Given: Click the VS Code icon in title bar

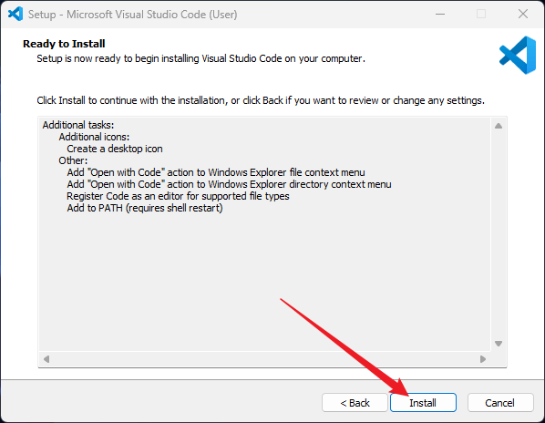Looking at the screenshot, I should 15,14.
